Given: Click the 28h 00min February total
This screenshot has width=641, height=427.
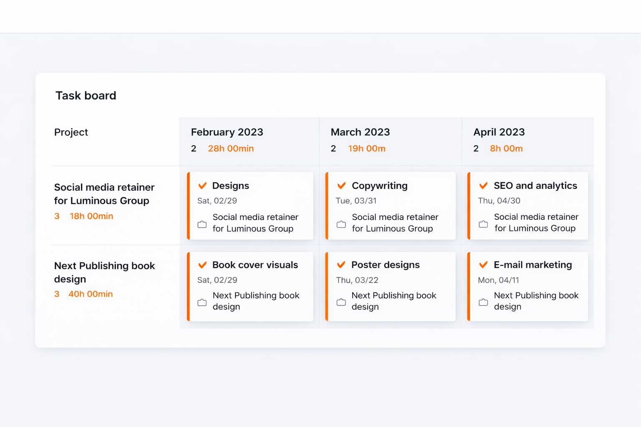Looking at the screenshot, I should [231, 148].
